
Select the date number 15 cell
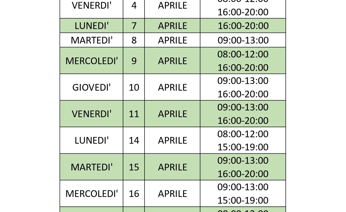(134, 167)
